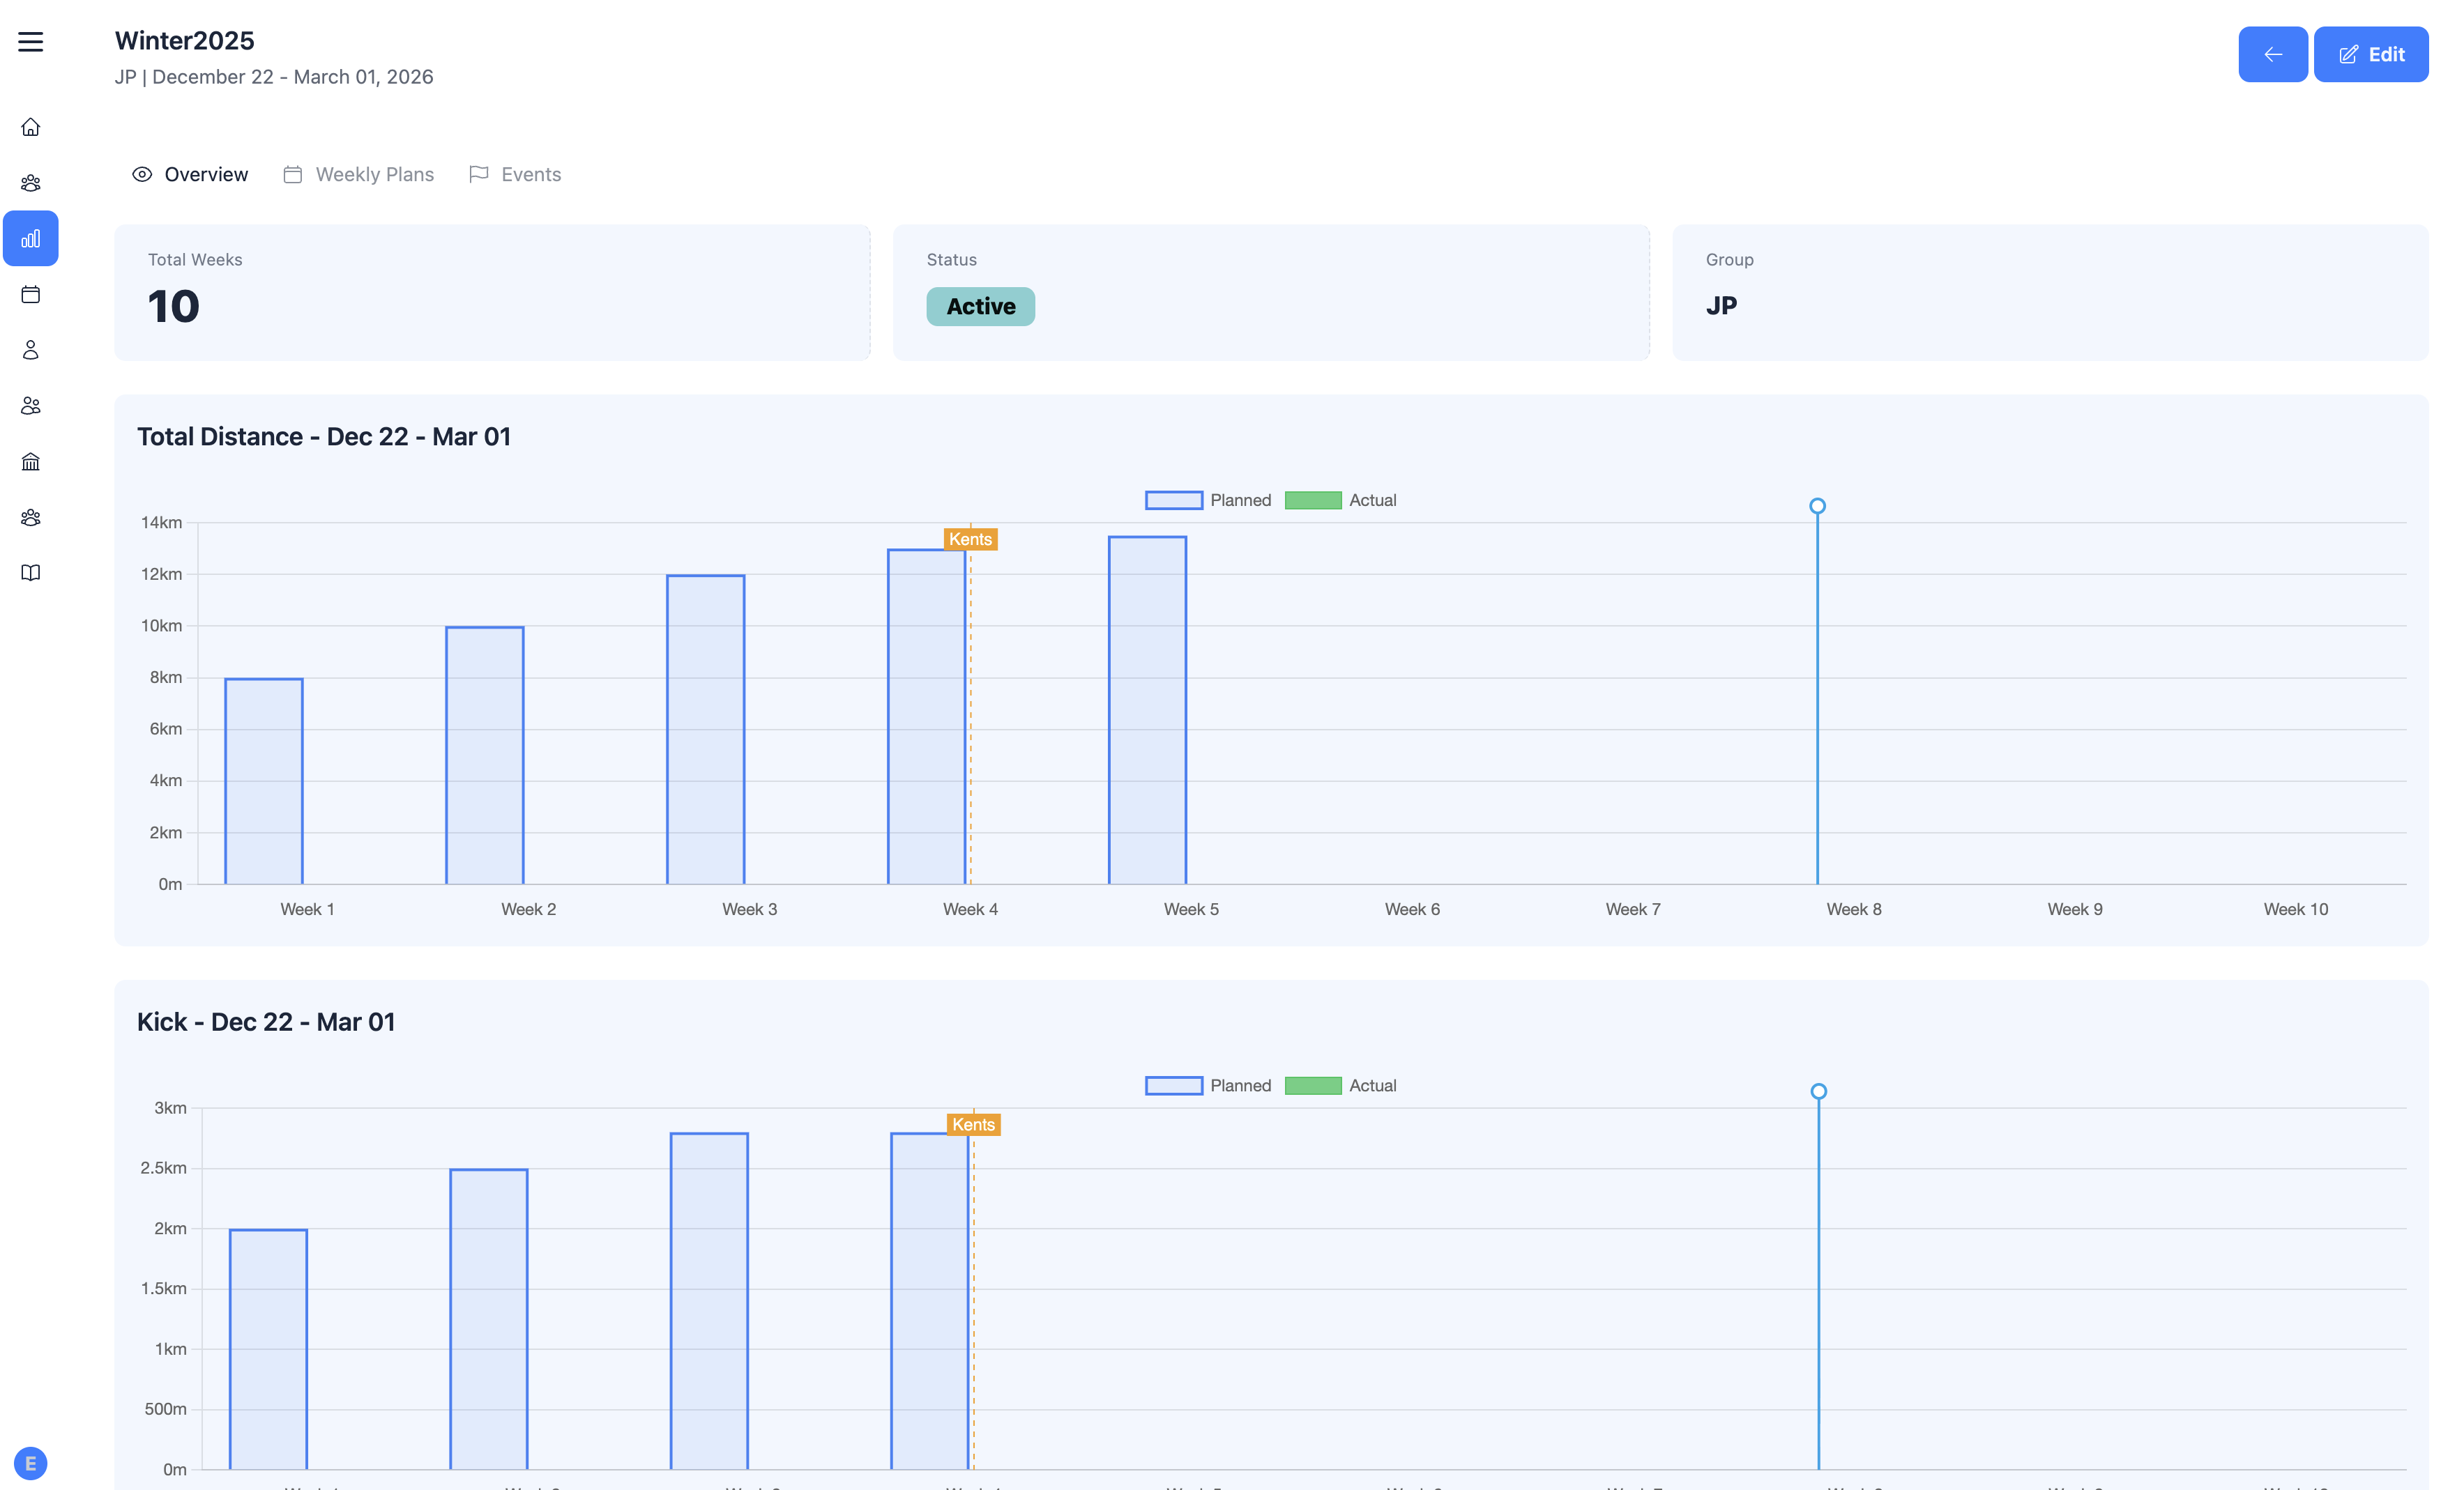
Task: Select the groups icon in the sidebar
Action: (x=30, y=182)
